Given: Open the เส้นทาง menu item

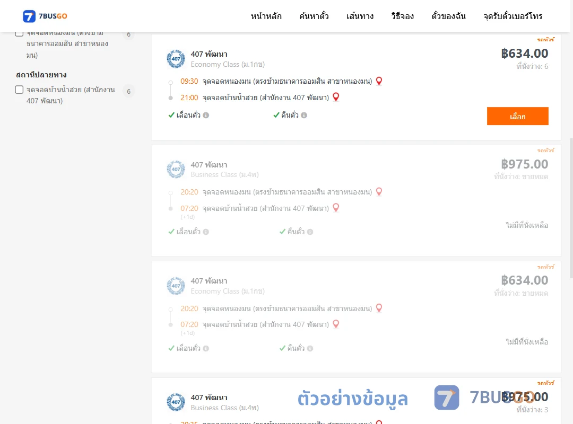Looking at the screenshot, I should pyautogui.click(x=360, y=16).
